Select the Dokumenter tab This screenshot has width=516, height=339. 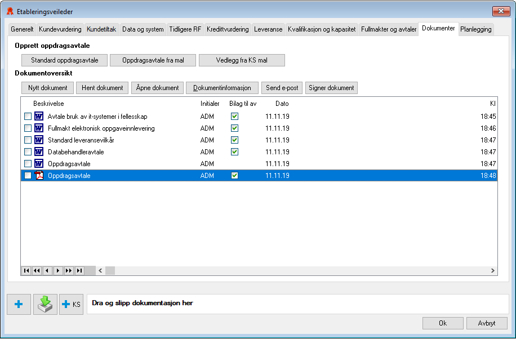pos(438,28)
